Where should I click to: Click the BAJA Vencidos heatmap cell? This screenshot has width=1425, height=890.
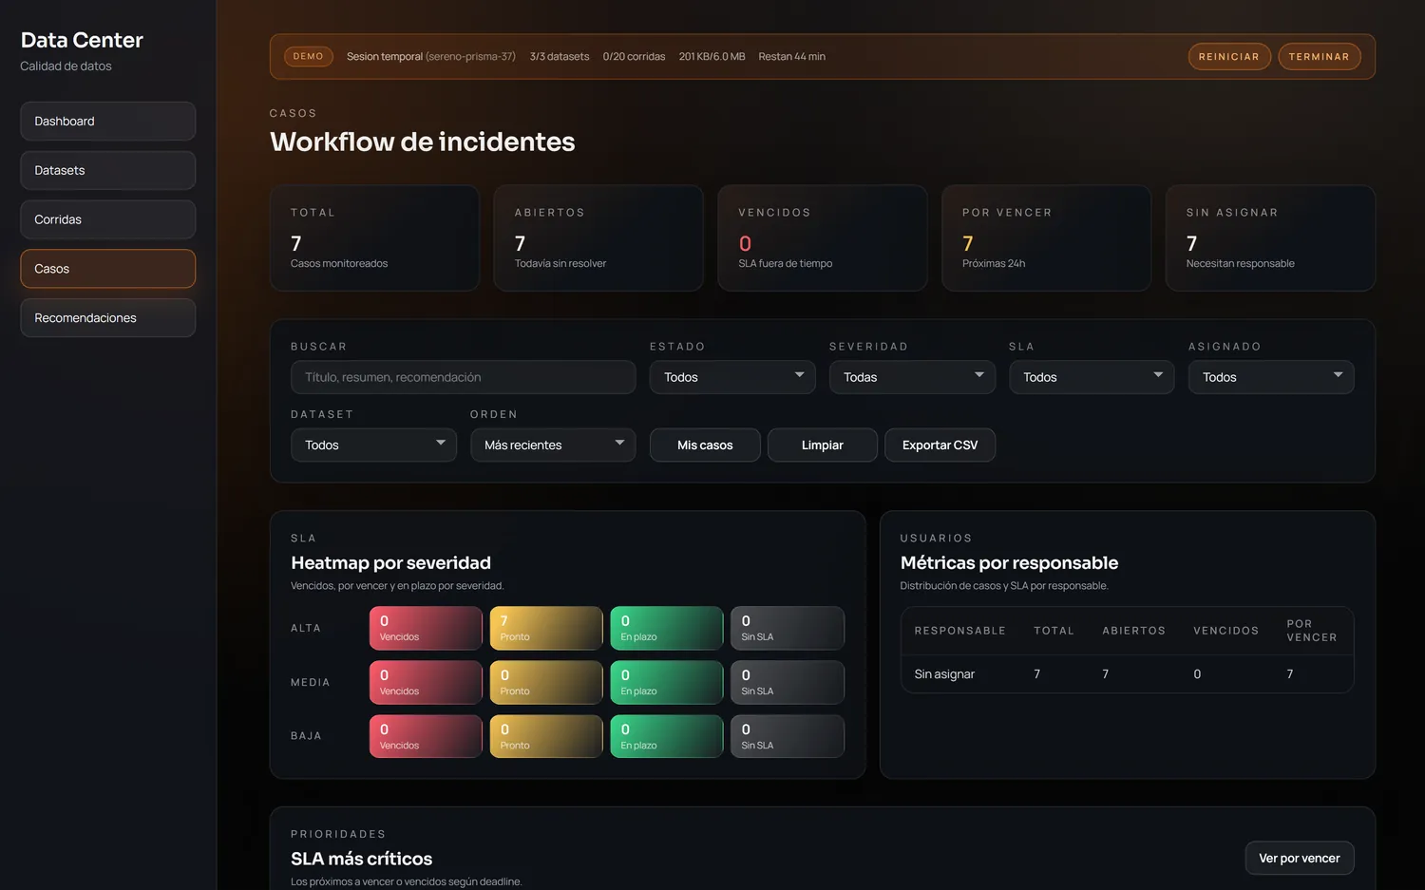pos(426,736)
